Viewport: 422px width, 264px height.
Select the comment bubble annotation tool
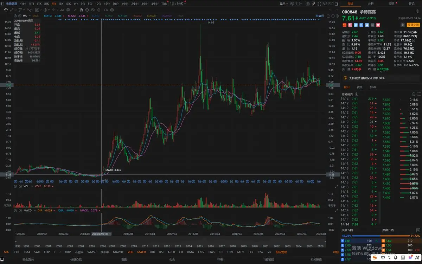[x=68, y=10]
